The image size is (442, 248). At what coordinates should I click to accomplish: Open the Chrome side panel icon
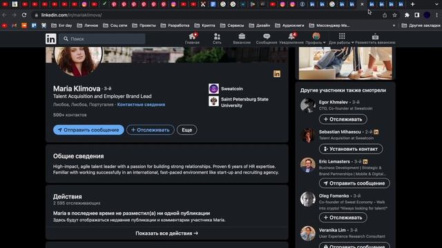point(417,15)
